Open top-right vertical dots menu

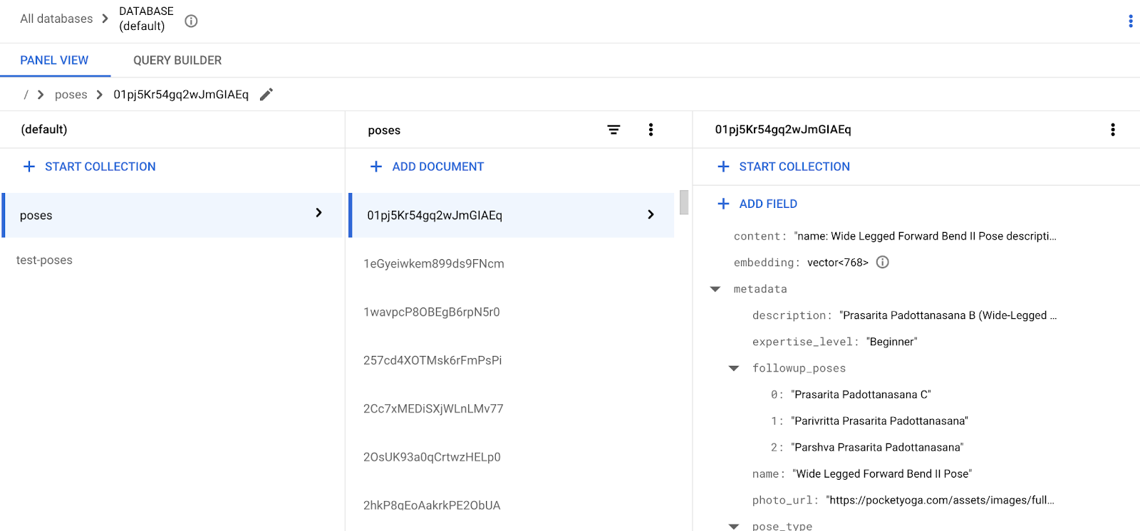[1130, 21]
